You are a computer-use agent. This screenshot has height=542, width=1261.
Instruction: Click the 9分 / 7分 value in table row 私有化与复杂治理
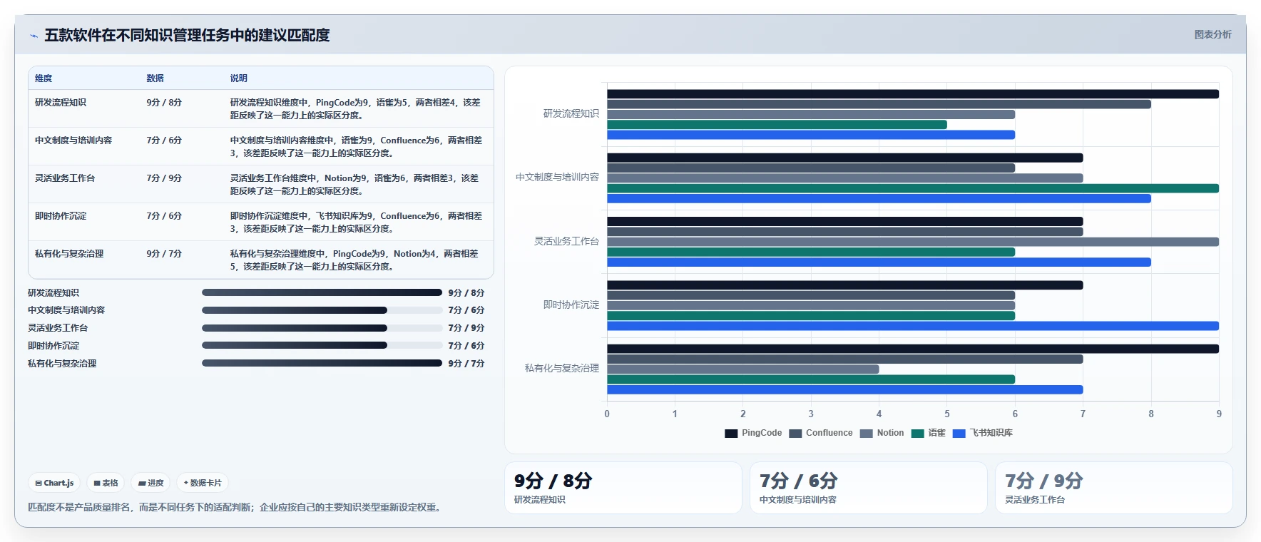pyautogui.click(x=164, y=254)
